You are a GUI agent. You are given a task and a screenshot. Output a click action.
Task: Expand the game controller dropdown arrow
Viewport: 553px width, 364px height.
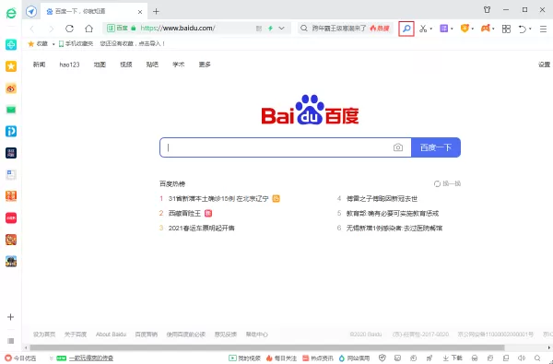[493, 29]
